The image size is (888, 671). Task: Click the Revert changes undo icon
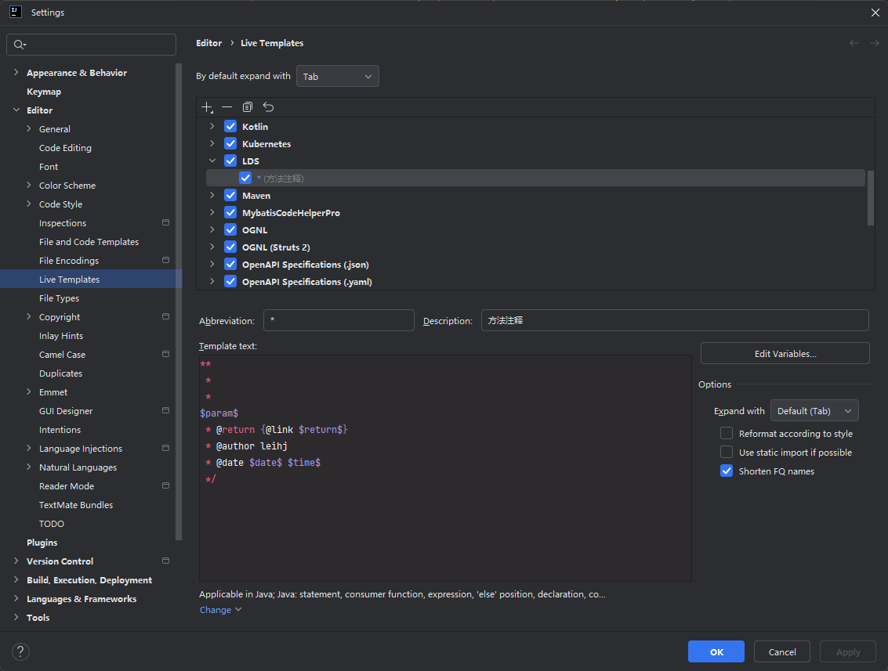click(x=268, y=107)
